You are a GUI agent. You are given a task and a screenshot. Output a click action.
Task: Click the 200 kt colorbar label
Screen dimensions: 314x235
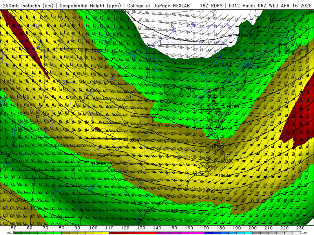tap(253, 228)
